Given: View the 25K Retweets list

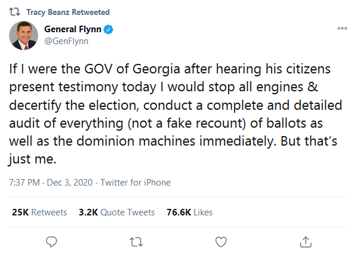Looking at the screenshot, I should coord(39,212).
